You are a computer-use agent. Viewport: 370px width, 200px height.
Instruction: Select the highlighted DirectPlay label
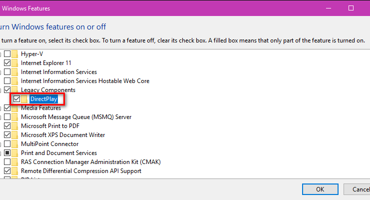44,99
